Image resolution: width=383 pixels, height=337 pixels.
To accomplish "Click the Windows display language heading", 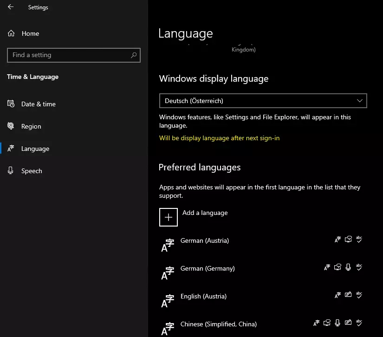I will [x=214, y=78].
